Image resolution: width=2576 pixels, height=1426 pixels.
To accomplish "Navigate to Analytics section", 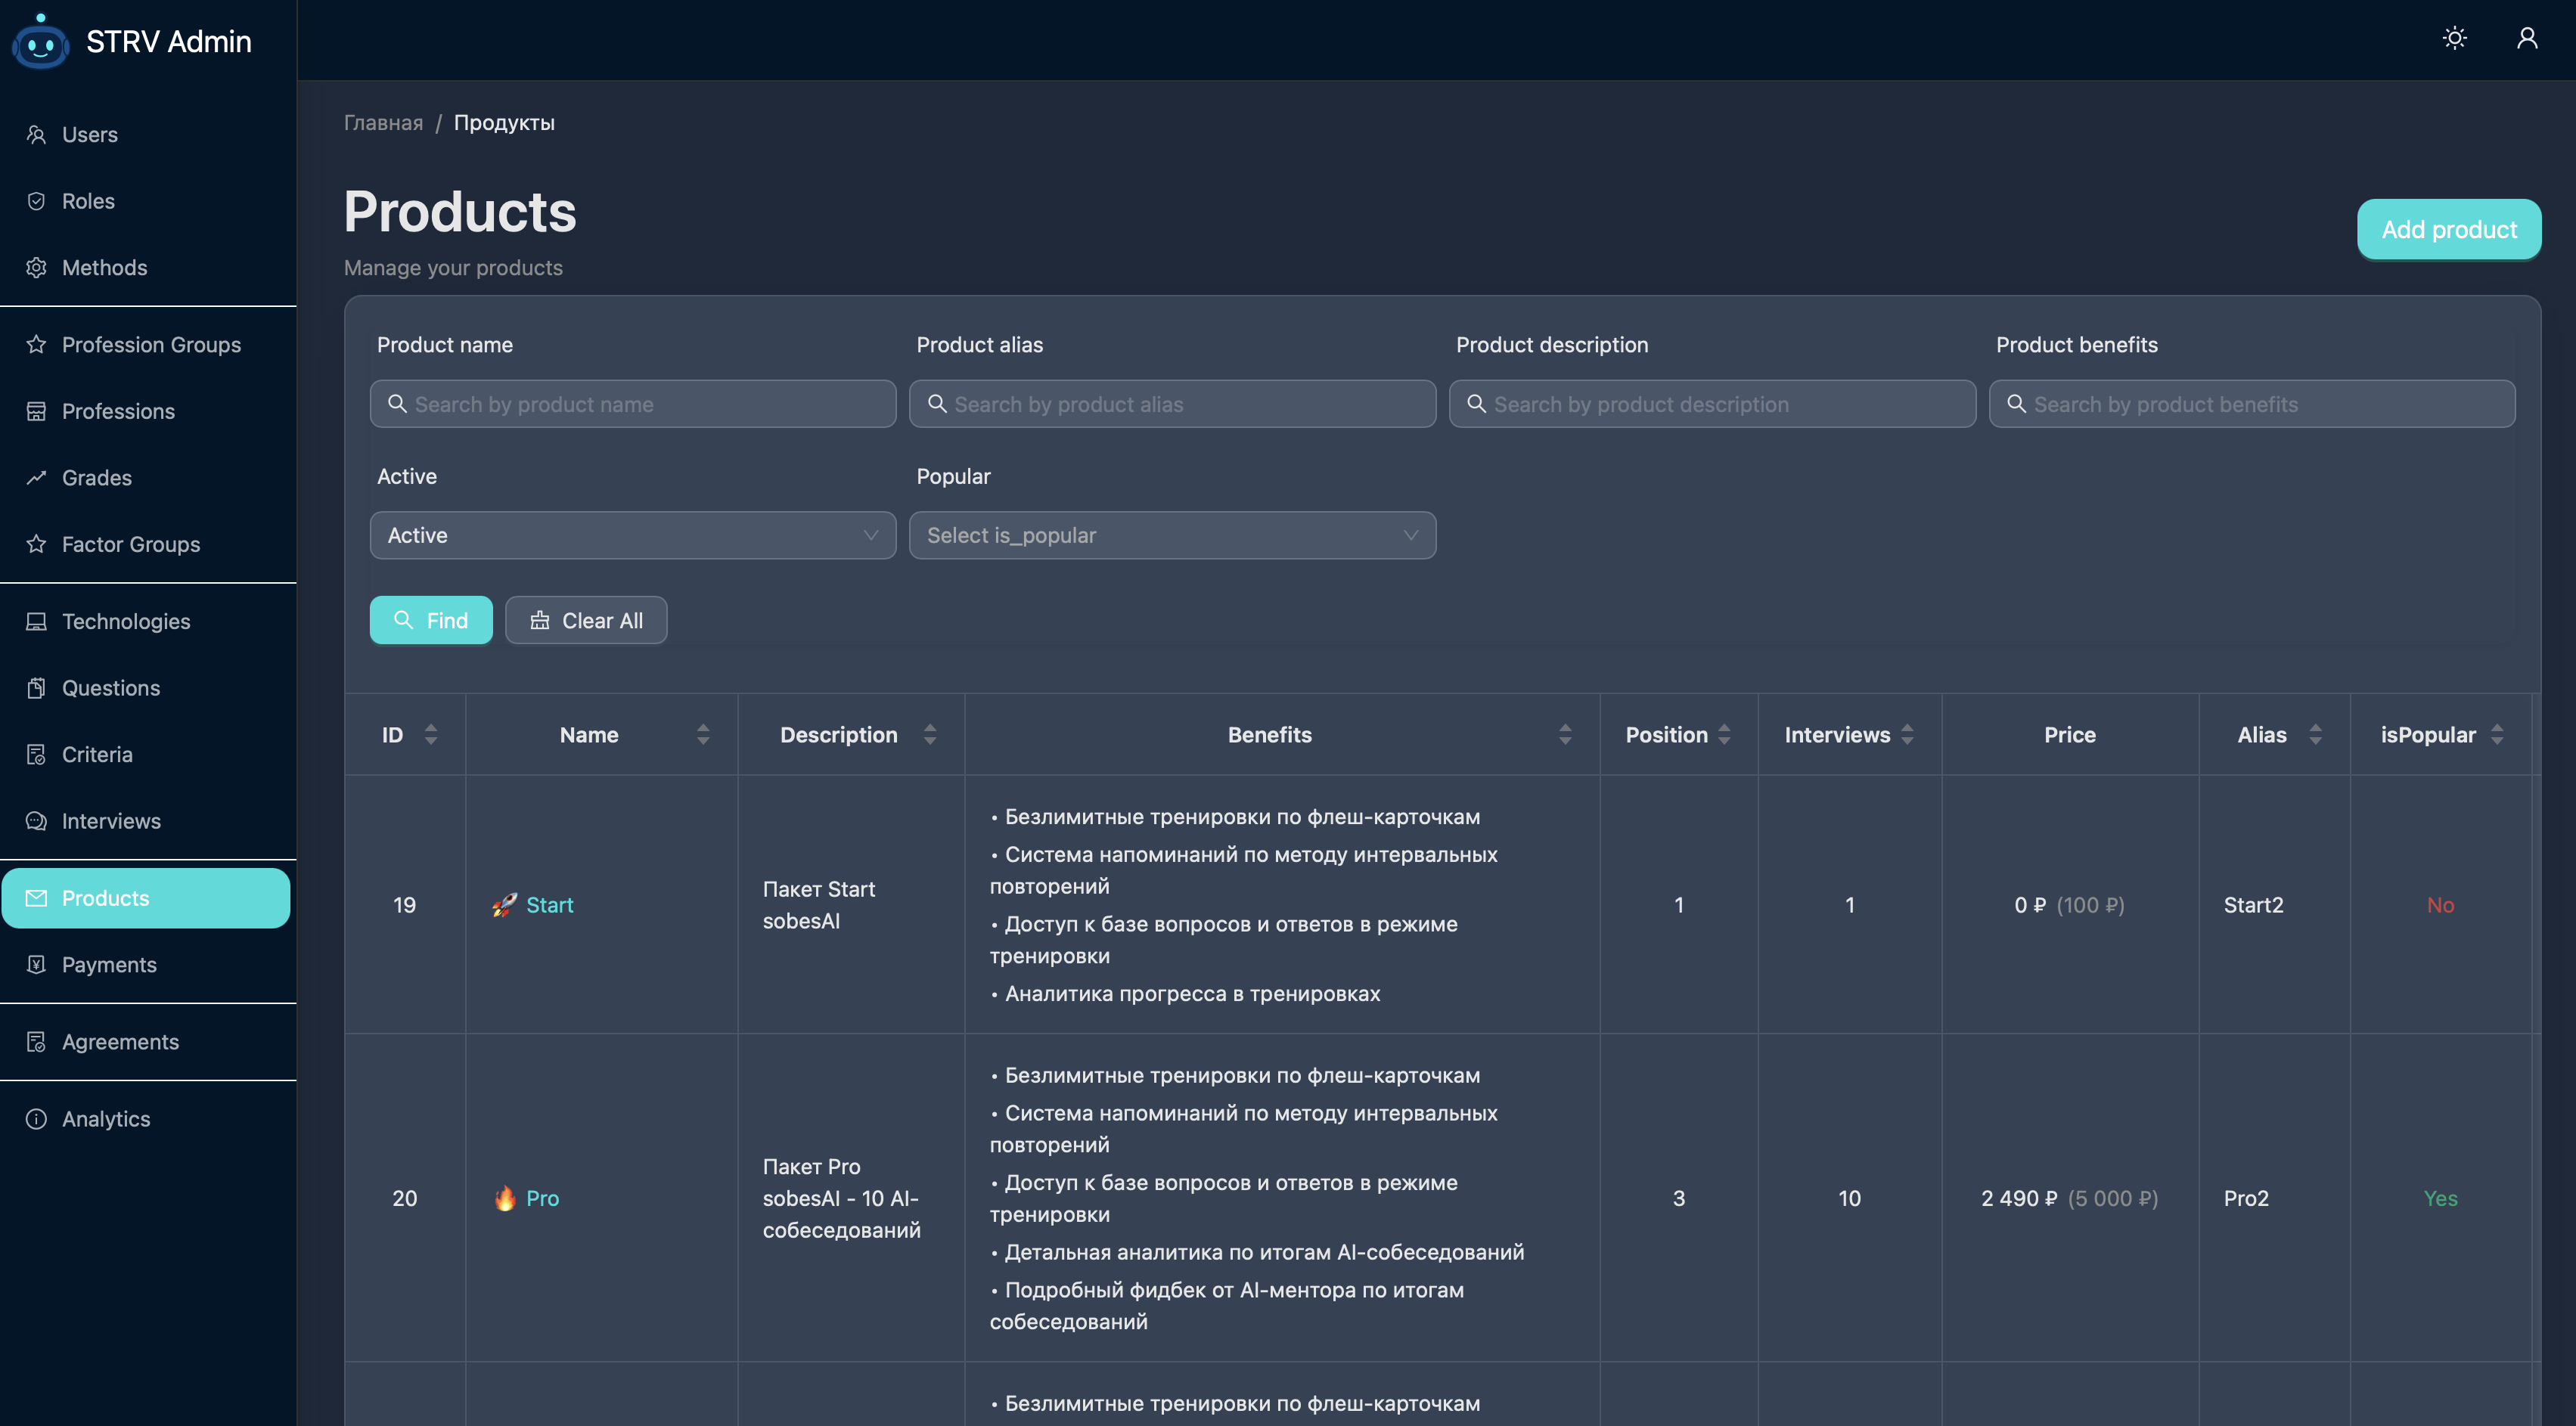I will click(106, 1119).
